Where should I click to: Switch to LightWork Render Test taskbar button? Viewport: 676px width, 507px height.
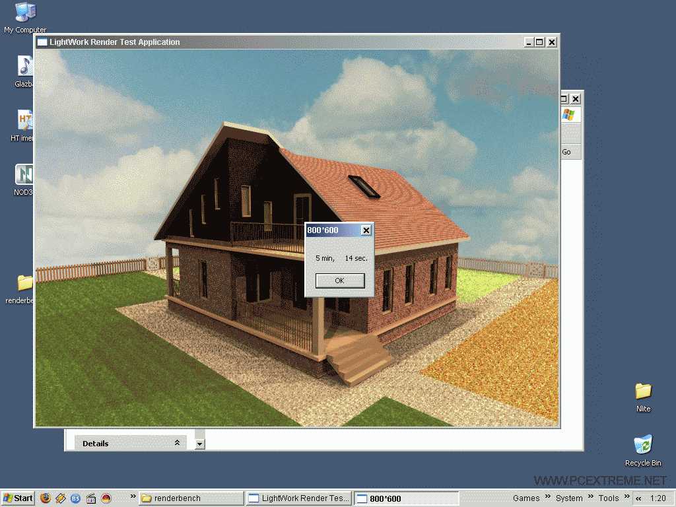[299, 498]
